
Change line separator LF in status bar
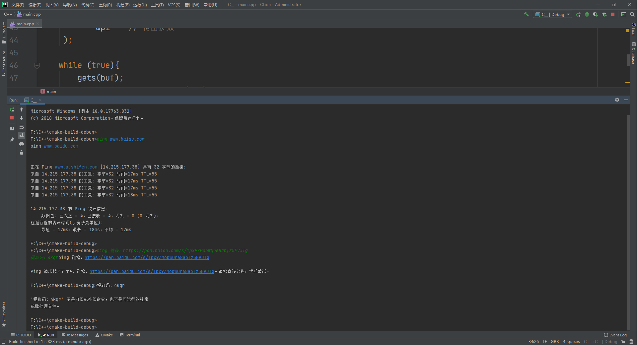point(545,342)
